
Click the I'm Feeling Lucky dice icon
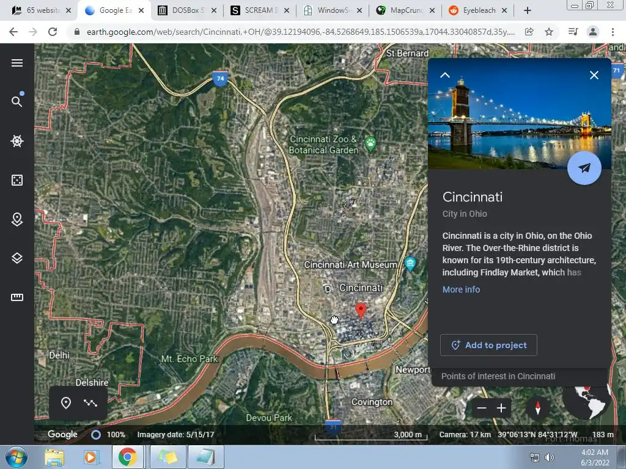pos(17,180)
